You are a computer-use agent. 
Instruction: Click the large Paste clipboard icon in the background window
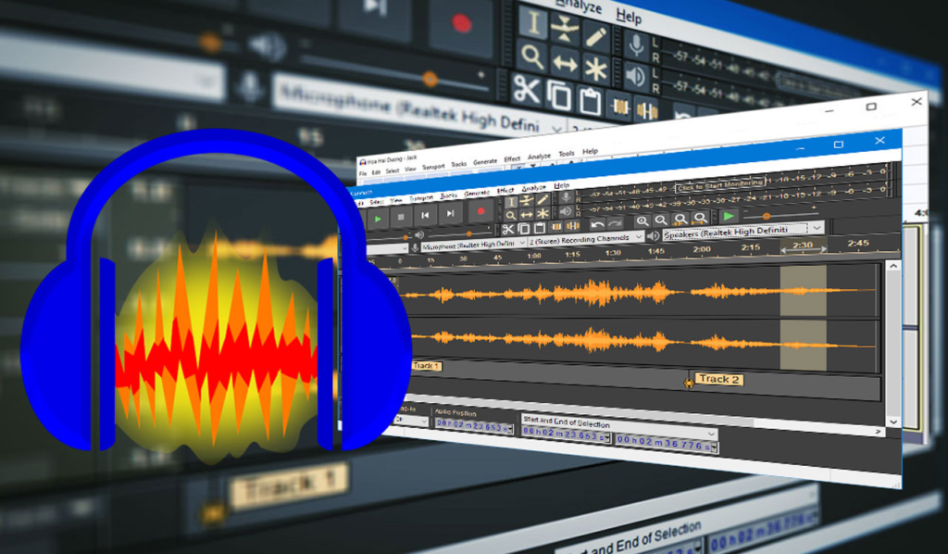[x=590, y=100]
